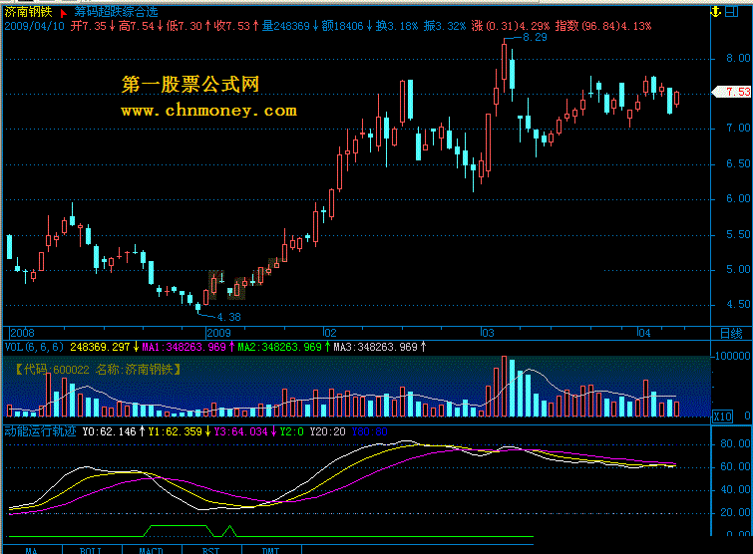Click the 额18406 turnover text
Image resolution: width=753 pixels, height=554 pixels.
(x=342, y=26)
